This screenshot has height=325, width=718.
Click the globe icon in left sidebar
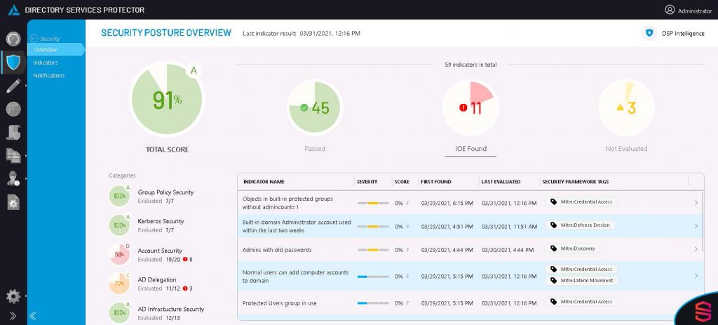point(13,109)
